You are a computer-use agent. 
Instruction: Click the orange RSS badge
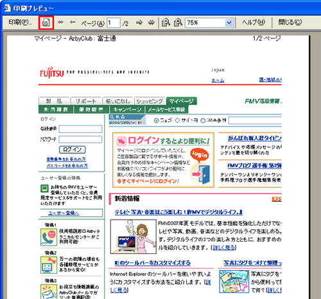tap(277, 199)
